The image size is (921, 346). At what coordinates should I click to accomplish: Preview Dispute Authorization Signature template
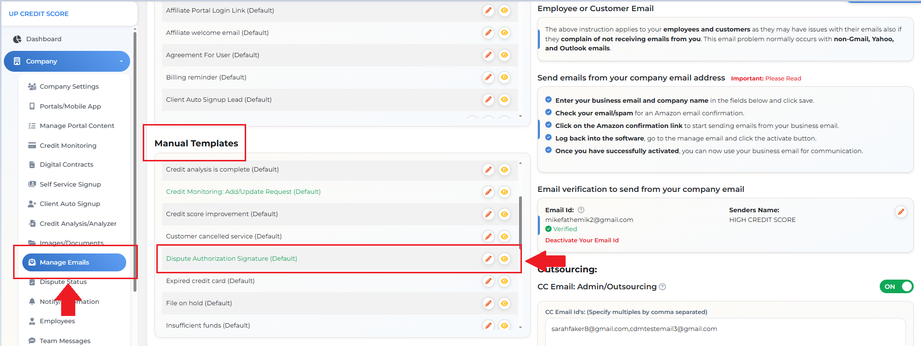(x=504, y=258)
